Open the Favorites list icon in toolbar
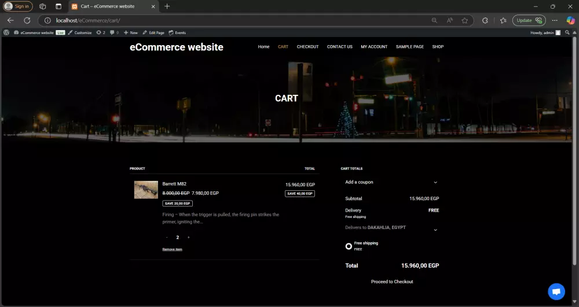The image size is (579, 307). coord(503,20)
